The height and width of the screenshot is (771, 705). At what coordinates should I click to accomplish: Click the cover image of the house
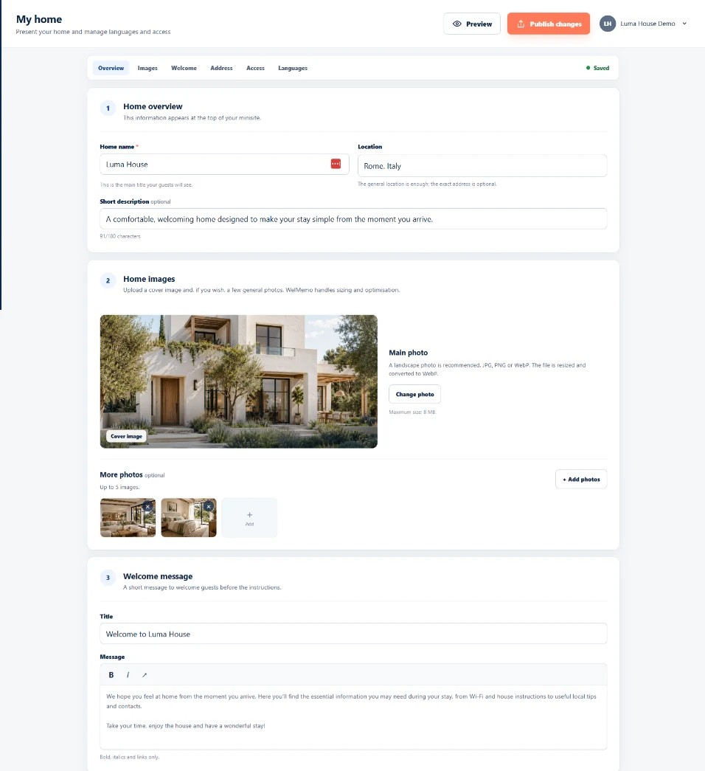(x=239, y=381)
